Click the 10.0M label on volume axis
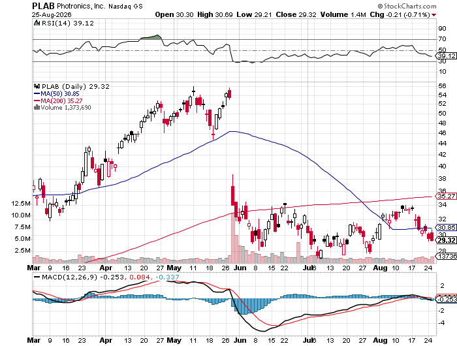This screenshot has height=346, width=457. click(x=21, y=215)
